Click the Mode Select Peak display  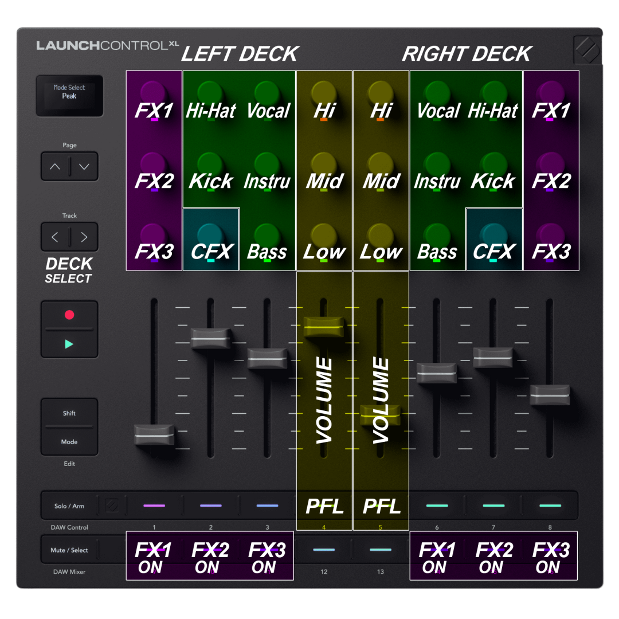(x=69, y=96)
